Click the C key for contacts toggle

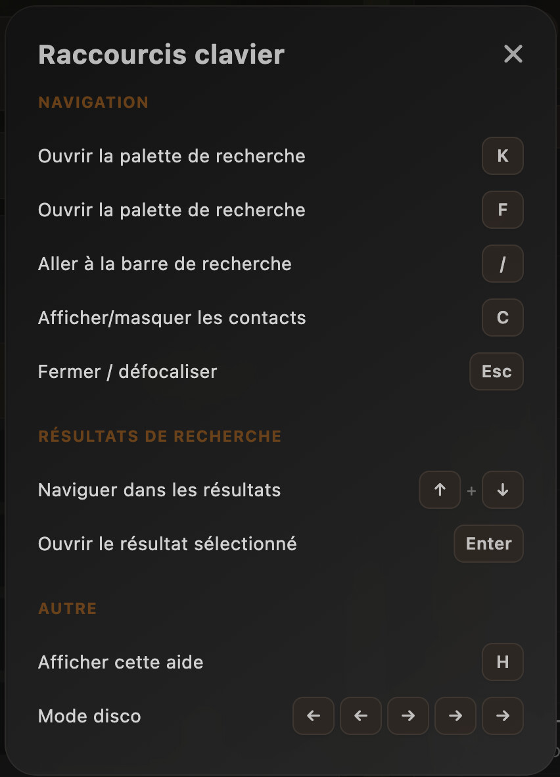pos(503,318)
